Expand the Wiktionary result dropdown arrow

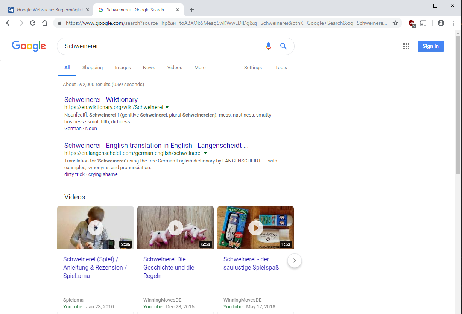(167, 107)
